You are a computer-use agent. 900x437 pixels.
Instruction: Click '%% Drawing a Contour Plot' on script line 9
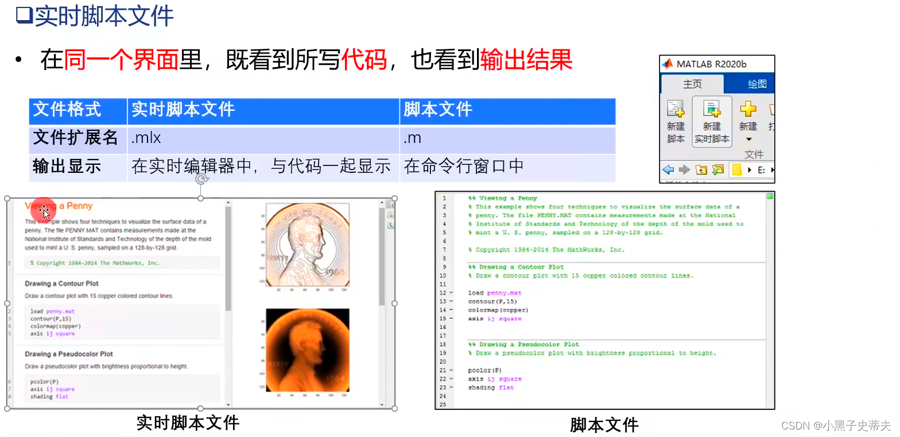point(515,267)
